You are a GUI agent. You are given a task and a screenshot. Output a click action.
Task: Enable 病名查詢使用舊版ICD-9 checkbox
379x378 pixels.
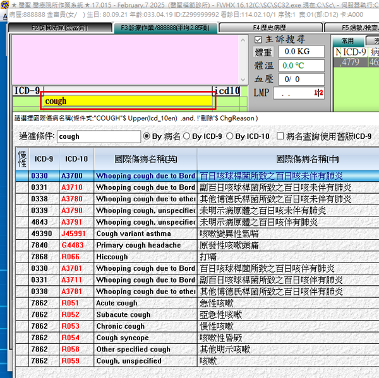(x=280, y=136)
